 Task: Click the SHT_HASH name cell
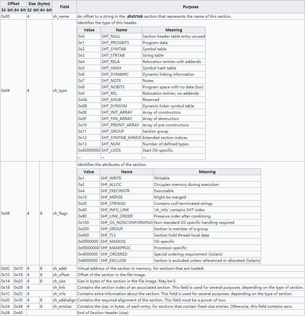(x=121, y=68)
